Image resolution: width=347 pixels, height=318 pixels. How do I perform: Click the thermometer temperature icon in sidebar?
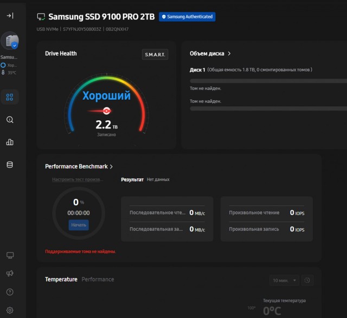click(x=3, y=72)
